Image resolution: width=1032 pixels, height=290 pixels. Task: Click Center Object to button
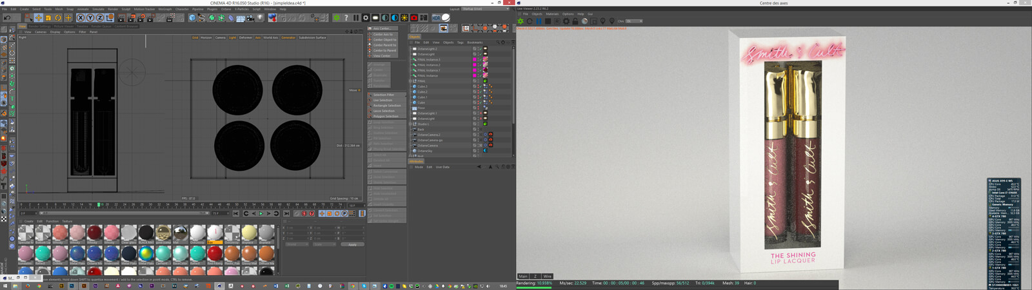coord(383,39)
